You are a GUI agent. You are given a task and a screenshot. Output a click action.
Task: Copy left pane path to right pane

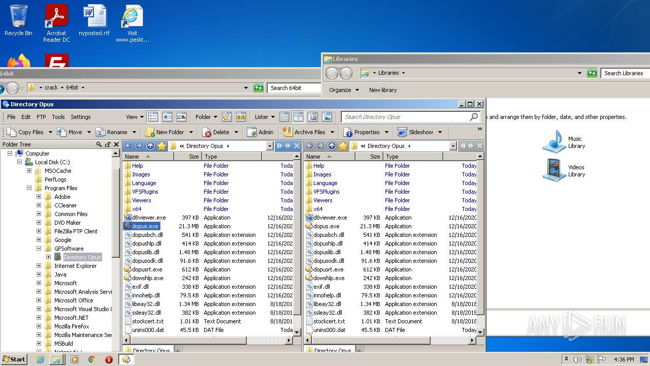click(279, 146)
